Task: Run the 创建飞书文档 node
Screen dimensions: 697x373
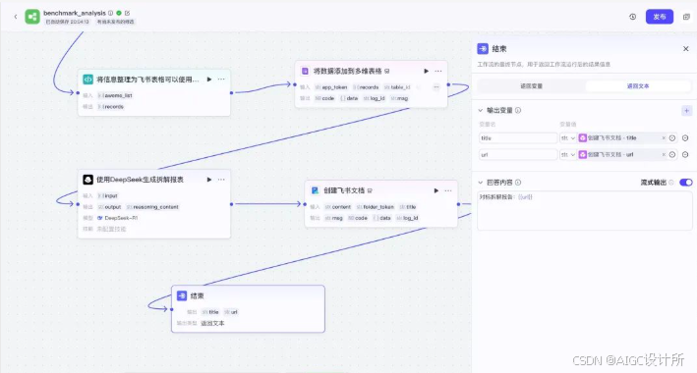Action: 436,190
